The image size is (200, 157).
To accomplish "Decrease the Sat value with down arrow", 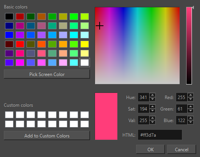I will pyautogui.click(x=152, y=111).
